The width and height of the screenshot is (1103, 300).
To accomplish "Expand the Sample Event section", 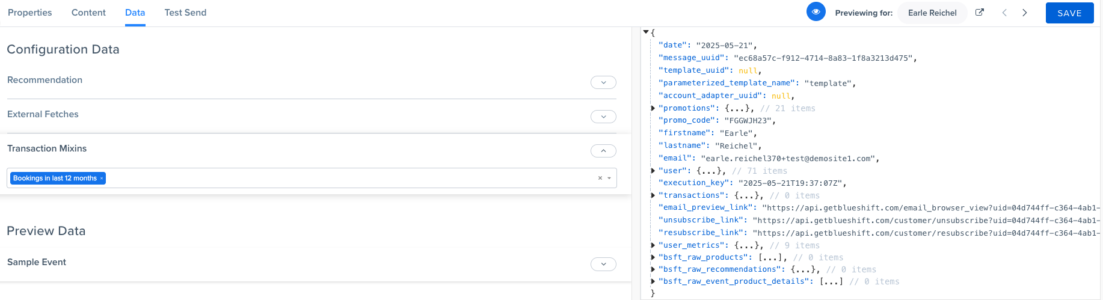I will 603,264.
